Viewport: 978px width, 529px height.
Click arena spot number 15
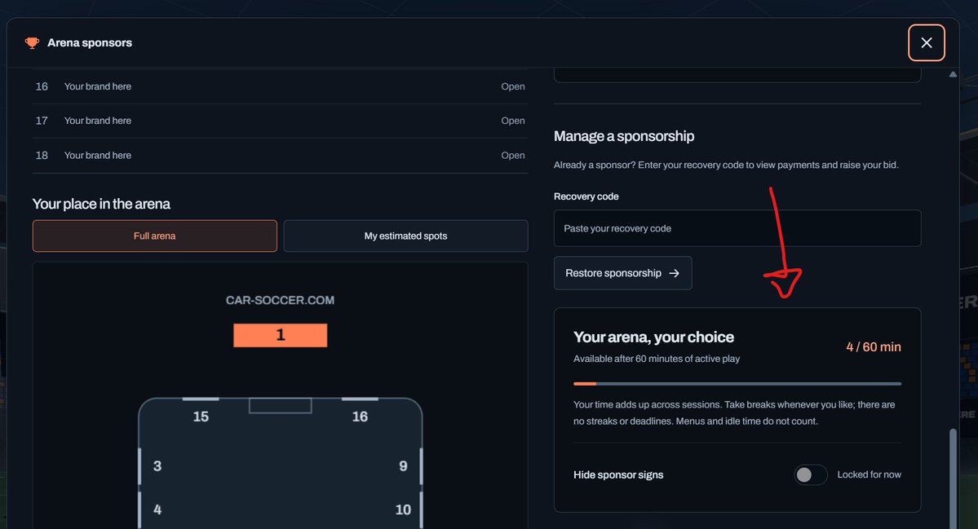click(x=201, y=417)
